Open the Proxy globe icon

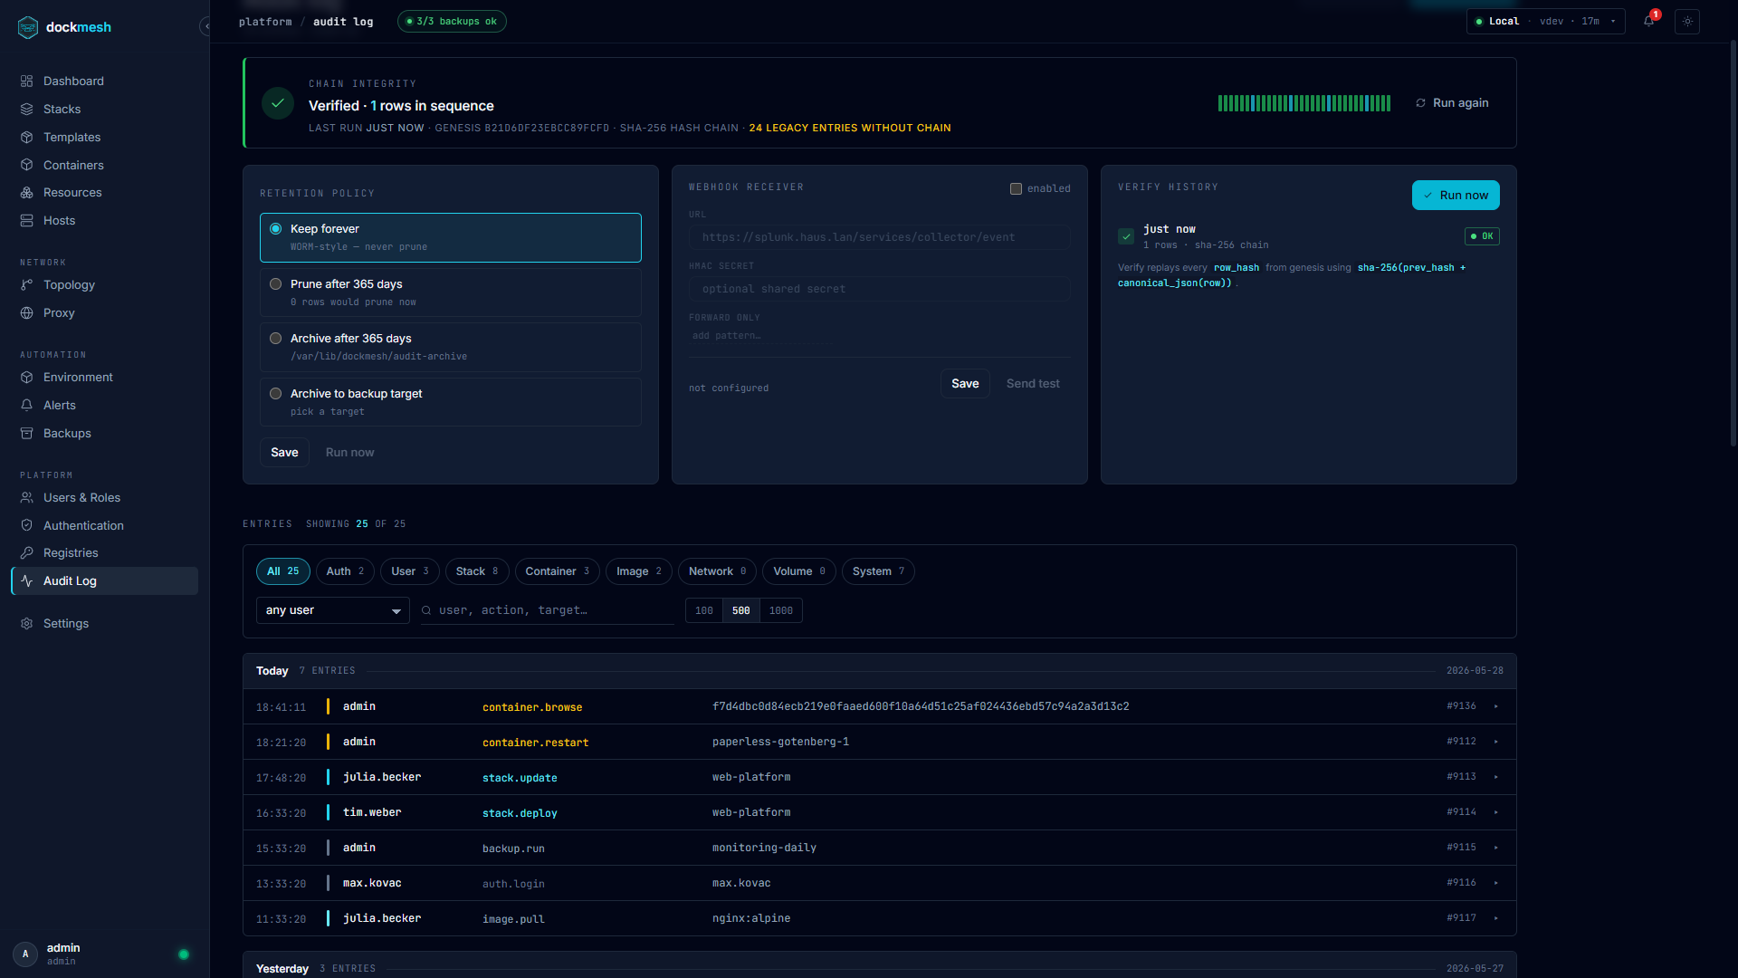pos(26,313)
